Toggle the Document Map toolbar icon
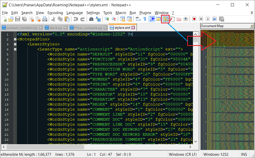Image resolution: width=255 pixels, height=158 pixels. coord(165,19)
